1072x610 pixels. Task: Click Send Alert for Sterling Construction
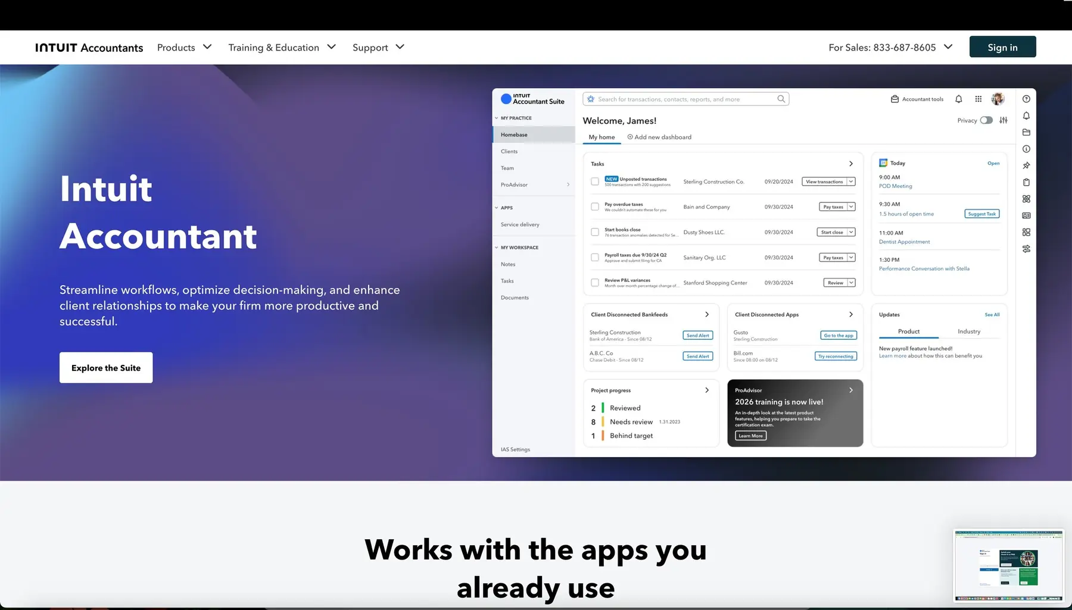(x=697, y=336)
